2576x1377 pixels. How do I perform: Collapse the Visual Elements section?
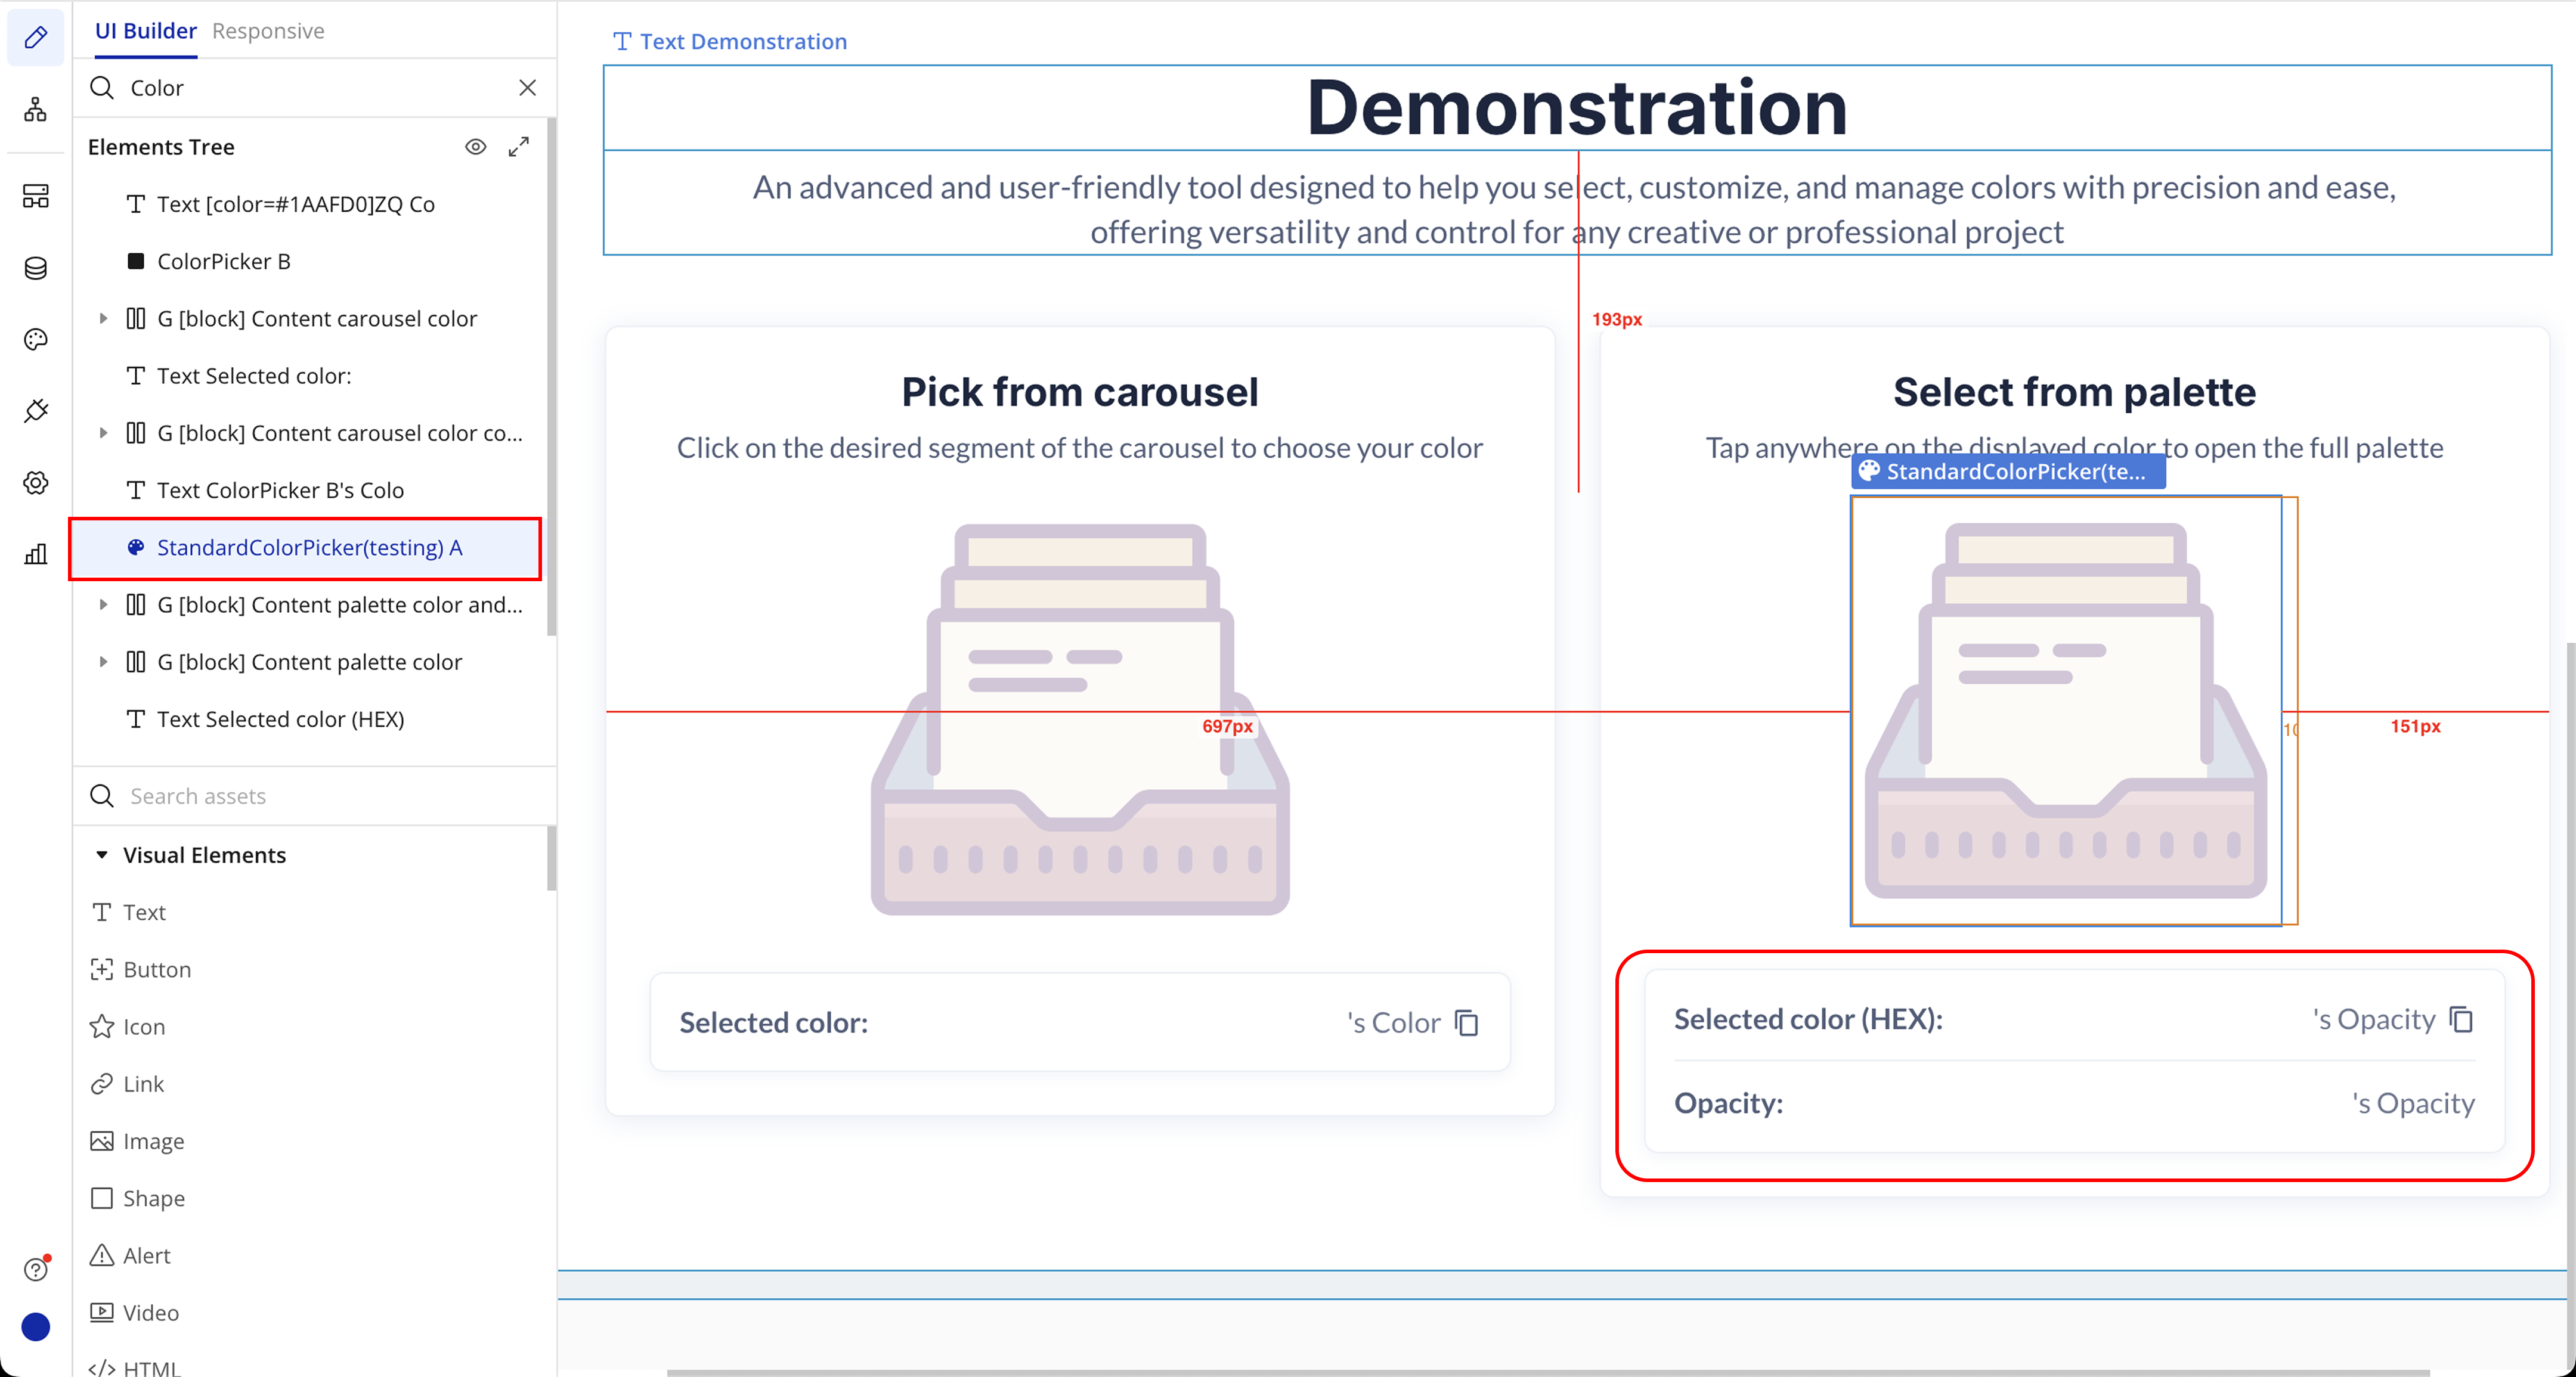point(102,855)
